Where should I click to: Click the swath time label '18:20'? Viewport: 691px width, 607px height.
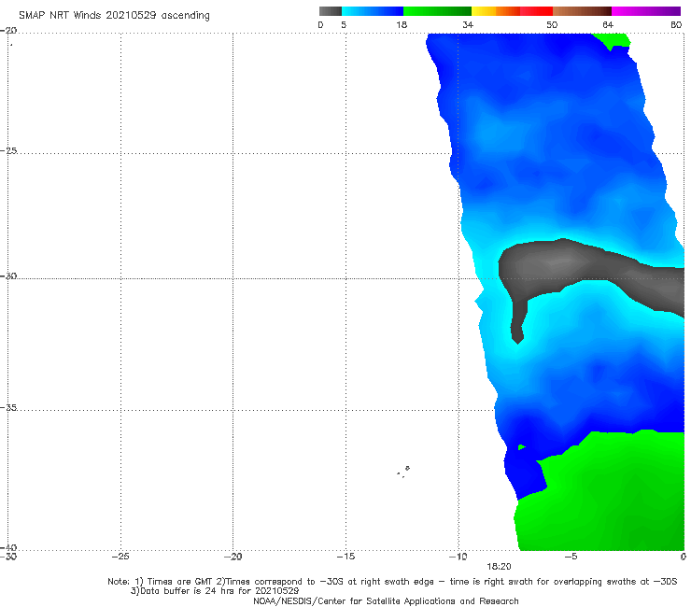[499, 567]
